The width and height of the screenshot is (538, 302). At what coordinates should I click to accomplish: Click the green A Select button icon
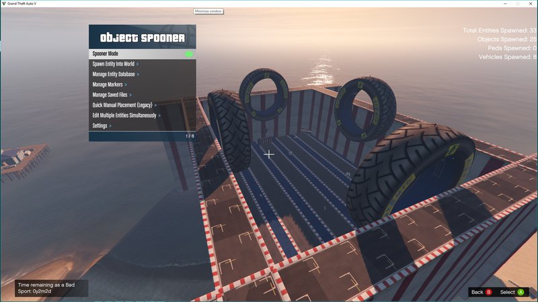pyautogui.click(x=521, y=292)
